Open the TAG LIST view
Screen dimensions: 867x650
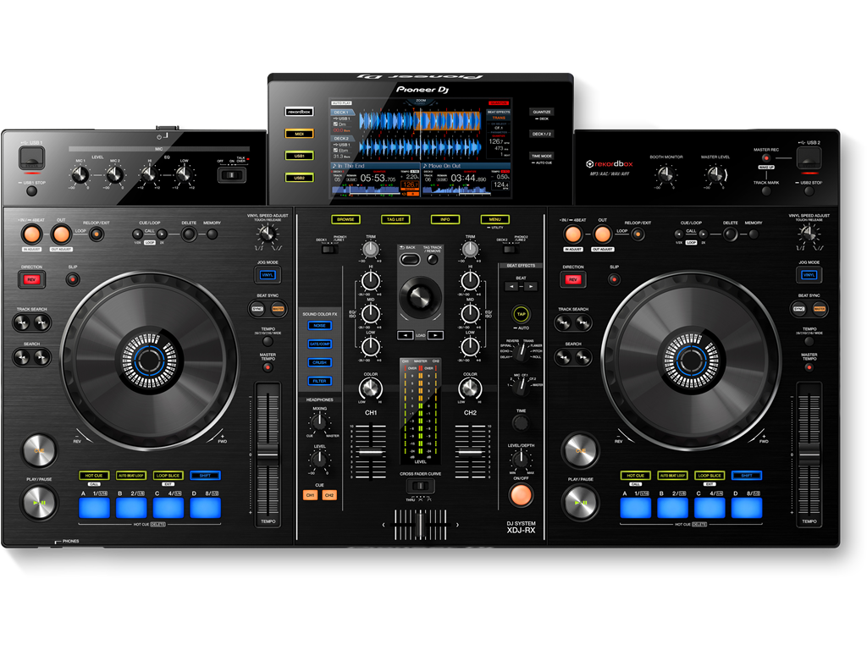(395, 218)
